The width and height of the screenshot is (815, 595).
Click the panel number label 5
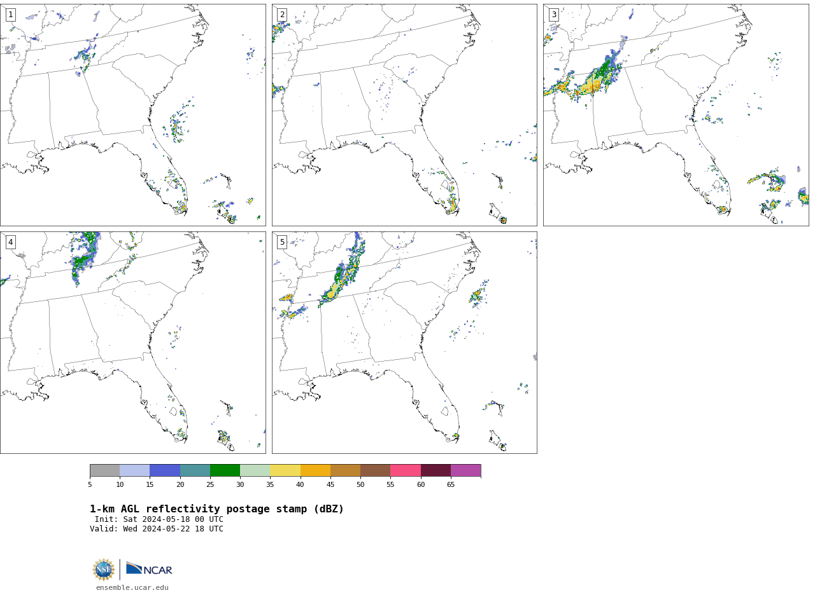(282, 242)
